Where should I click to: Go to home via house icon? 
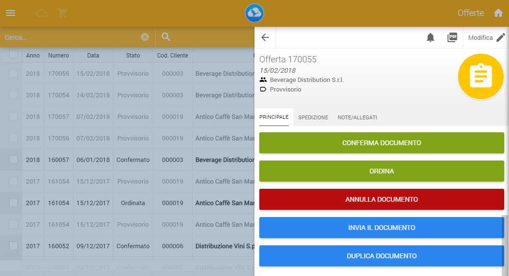(498, 13)
